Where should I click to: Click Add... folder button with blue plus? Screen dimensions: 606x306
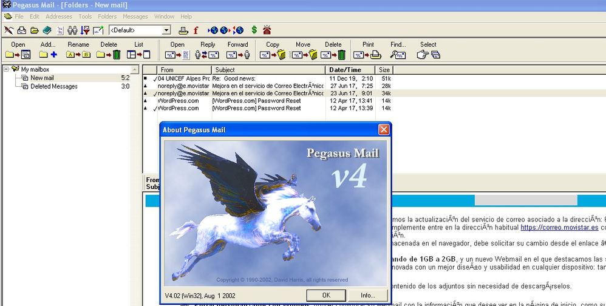(48, 50)
